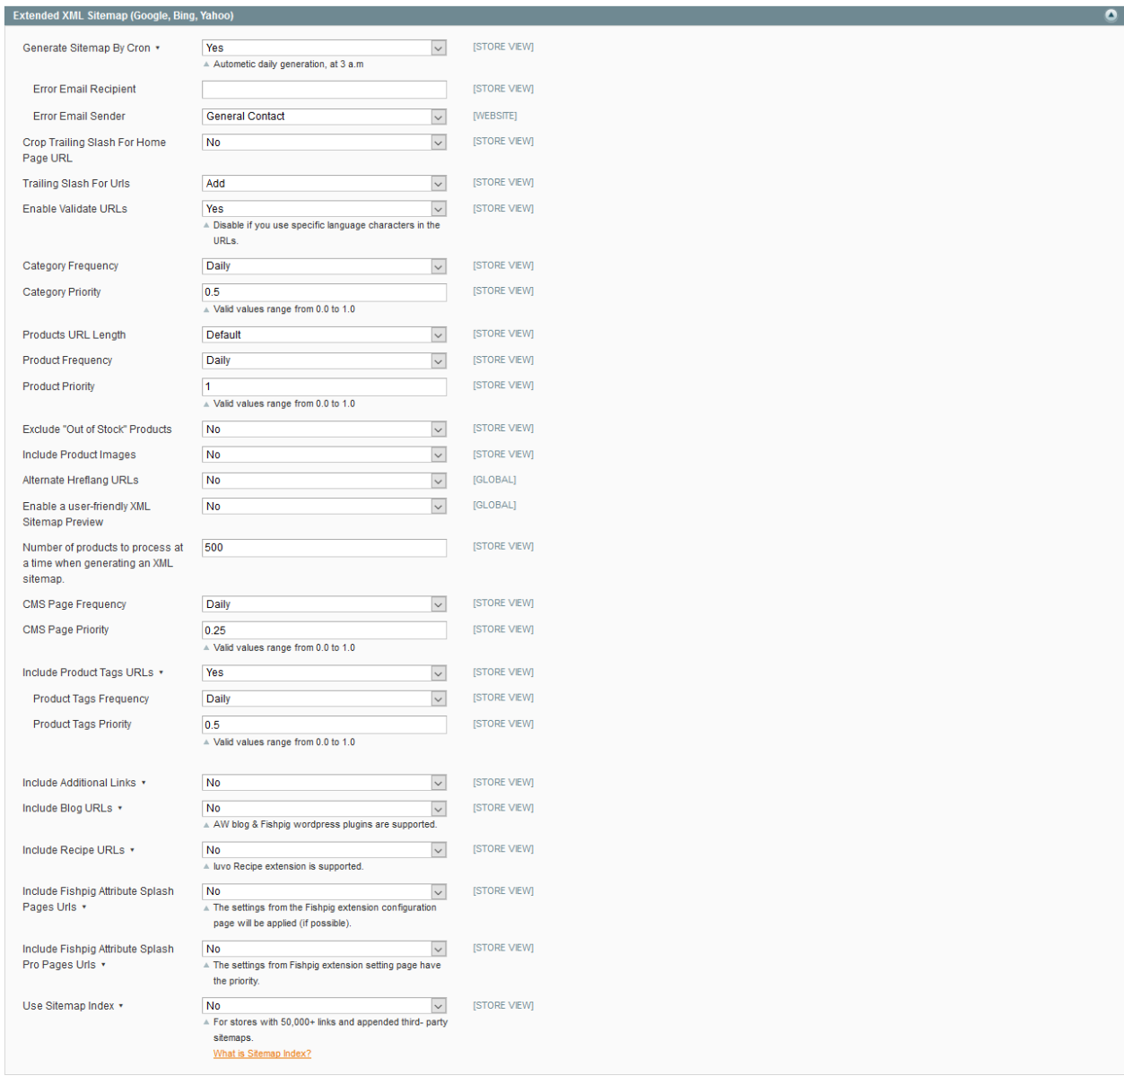
Task: Open Include Product Images dropdown
Action: 324,456
